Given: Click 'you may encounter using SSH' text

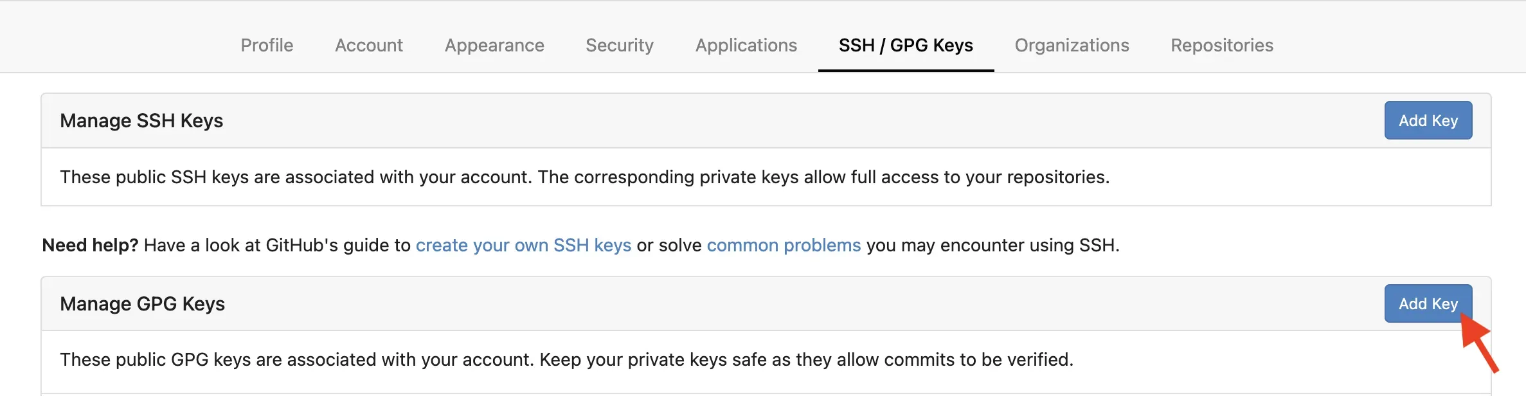Looking at the screenshot, I should pyautogui.click(x=992, y=245).
